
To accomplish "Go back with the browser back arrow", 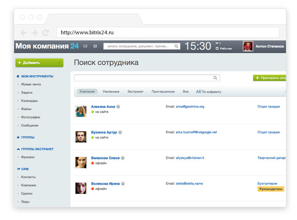I will 23,33.
